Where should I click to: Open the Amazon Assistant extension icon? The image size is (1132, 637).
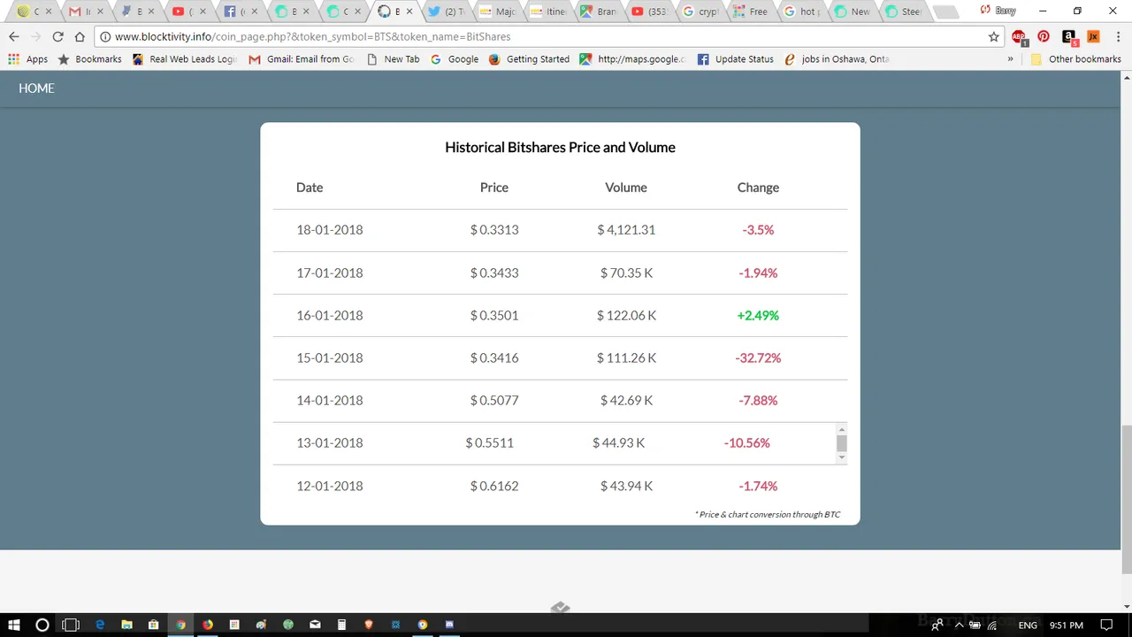point(1069,37)
